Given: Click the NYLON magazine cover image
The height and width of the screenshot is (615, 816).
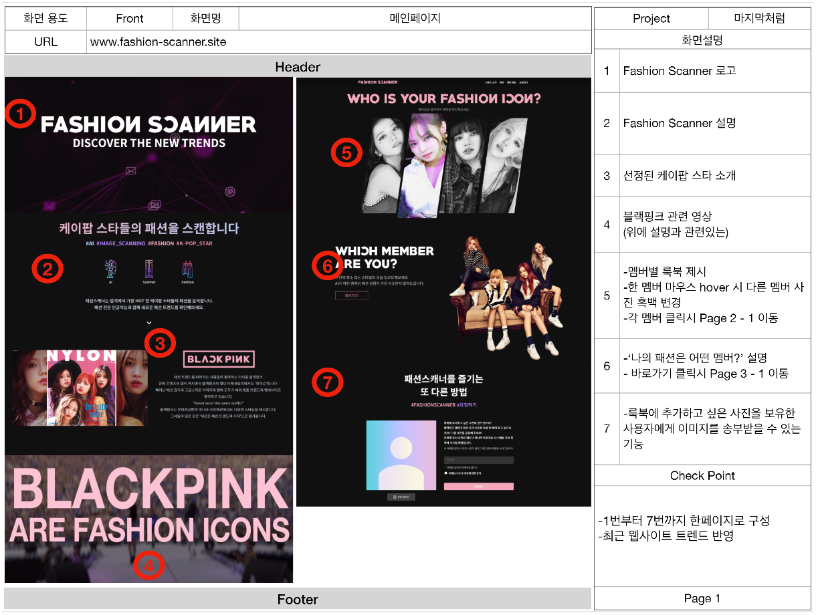Looking at the screenshot, I should click(81, 388).
